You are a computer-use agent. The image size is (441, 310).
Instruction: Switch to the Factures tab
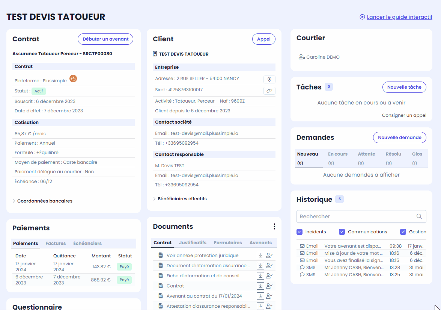(x=56, y=243)
